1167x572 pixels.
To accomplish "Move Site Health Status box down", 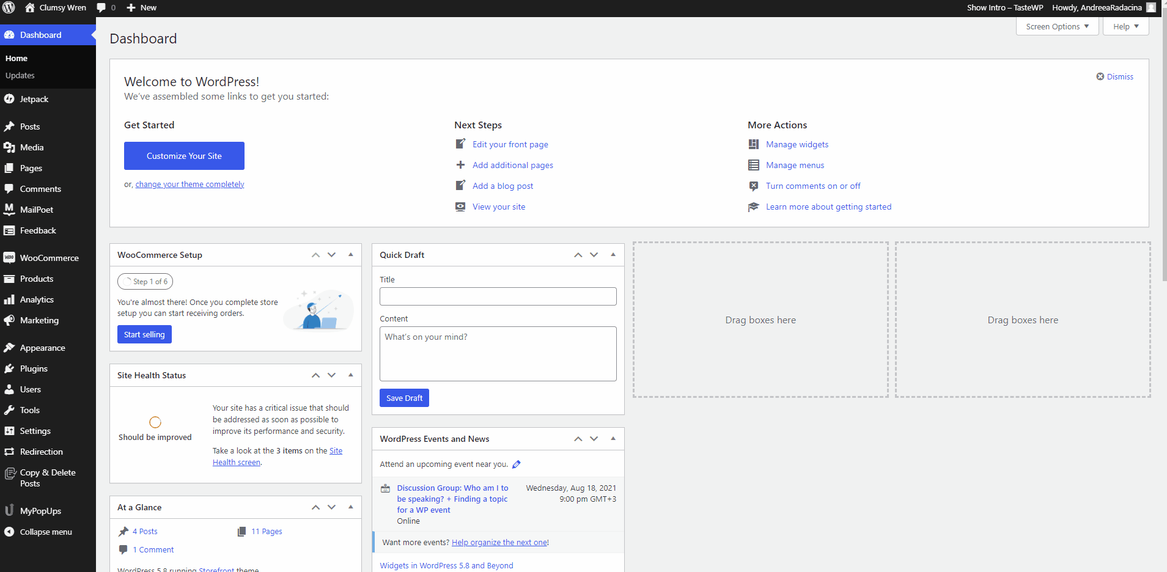I will tap(331, 375).
